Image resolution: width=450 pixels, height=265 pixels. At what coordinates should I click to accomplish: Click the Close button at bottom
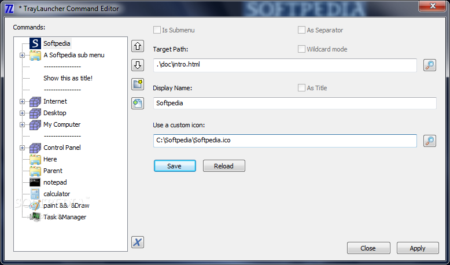coord(368,248)
